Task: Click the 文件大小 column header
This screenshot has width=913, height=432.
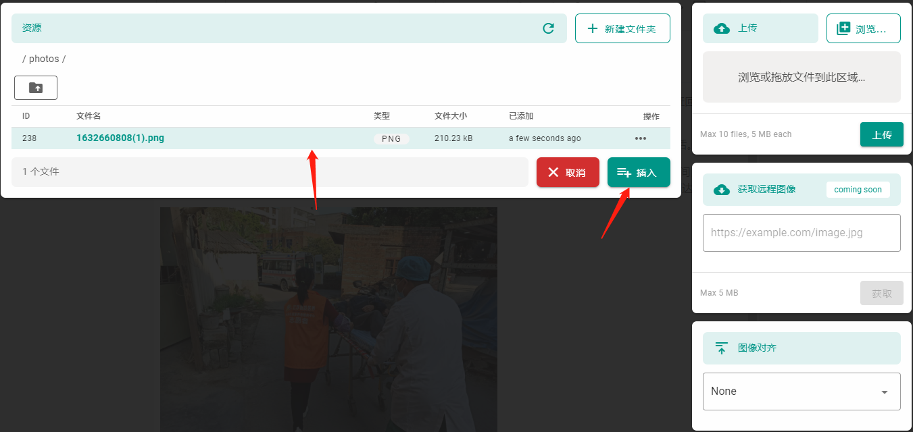Action: pos(450,116)
